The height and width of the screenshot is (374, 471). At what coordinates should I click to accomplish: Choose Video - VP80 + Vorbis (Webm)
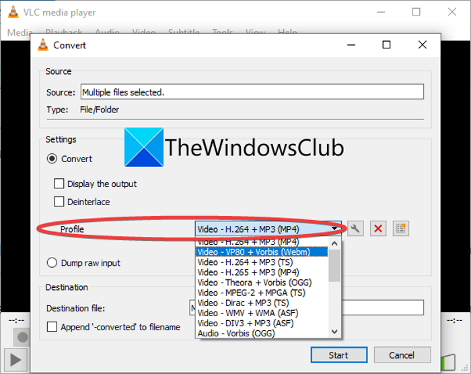262,252
